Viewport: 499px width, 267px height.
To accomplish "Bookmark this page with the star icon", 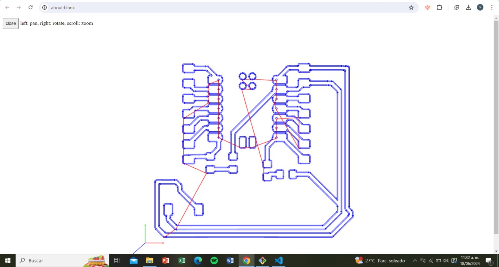I will (x=411, y=7).
